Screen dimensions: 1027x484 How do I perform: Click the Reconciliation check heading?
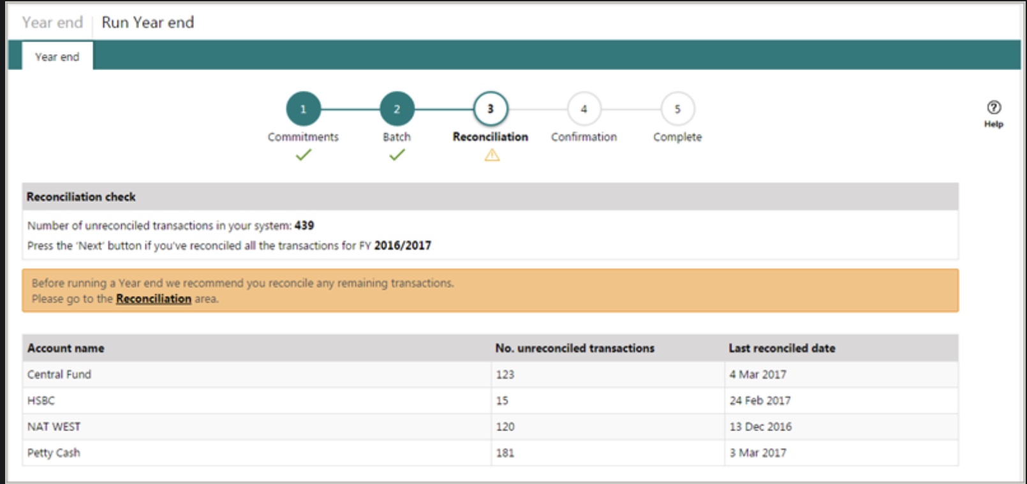pos(81,197)
